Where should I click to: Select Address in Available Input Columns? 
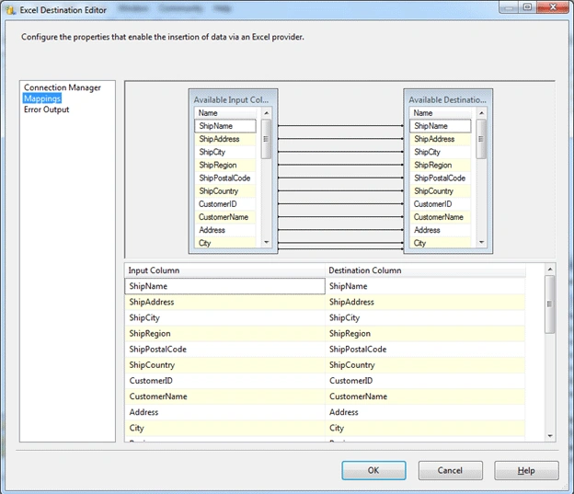pyautogui.click(x=225, y=230)
